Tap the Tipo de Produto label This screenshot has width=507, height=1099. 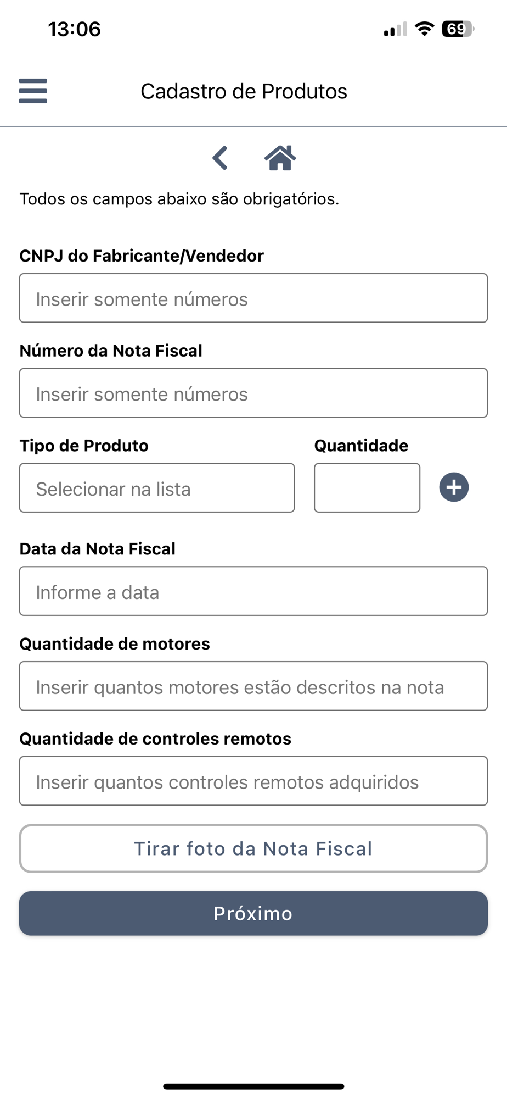click(84, 446)
